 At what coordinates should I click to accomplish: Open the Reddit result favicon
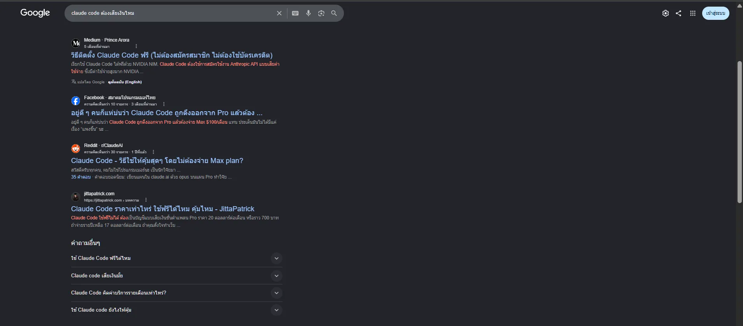(76, 149)
